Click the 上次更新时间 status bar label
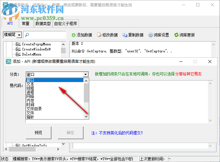Image resolution: width=220 pixels, height=162 pixels. (x=152, y=159)
